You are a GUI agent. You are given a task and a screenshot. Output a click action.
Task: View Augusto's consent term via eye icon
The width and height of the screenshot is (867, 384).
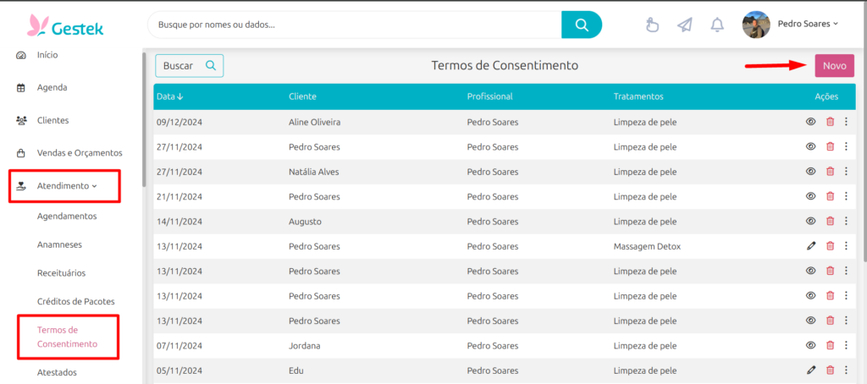pos(811,221)
